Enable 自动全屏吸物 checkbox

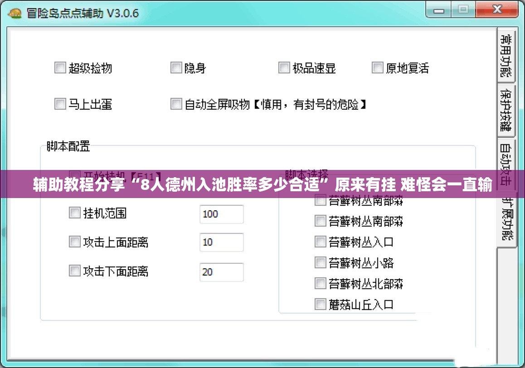click(176, 104)
